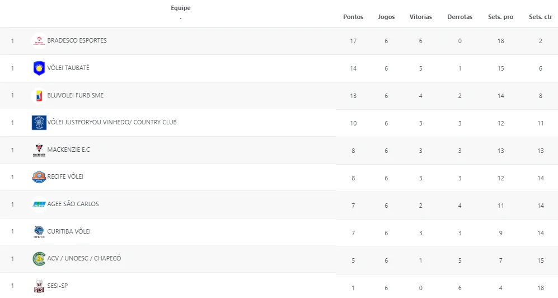Click the Equipe column header
558x298 pixels.
coord(181,8)
